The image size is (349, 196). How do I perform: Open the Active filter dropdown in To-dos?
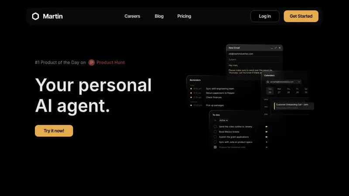223,121
